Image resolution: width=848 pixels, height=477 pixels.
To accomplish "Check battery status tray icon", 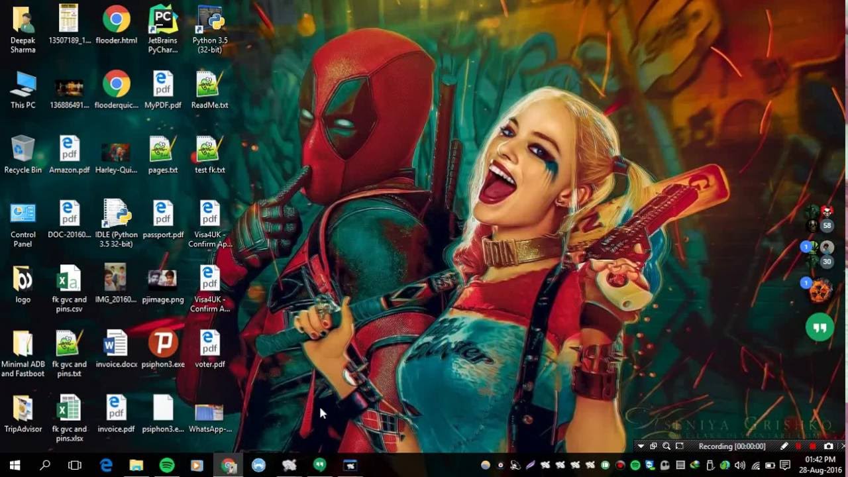I will coord(770,466).
